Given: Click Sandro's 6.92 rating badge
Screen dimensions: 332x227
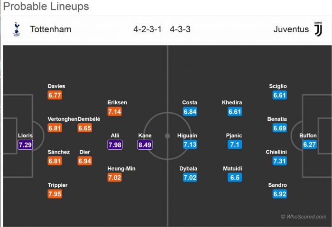Looking at the screenshot, I should (280, 194).
